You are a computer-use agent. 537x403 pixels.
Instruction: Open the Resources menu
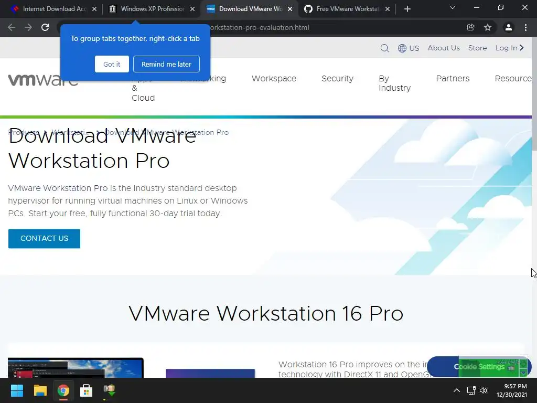(x=513, y=79)
